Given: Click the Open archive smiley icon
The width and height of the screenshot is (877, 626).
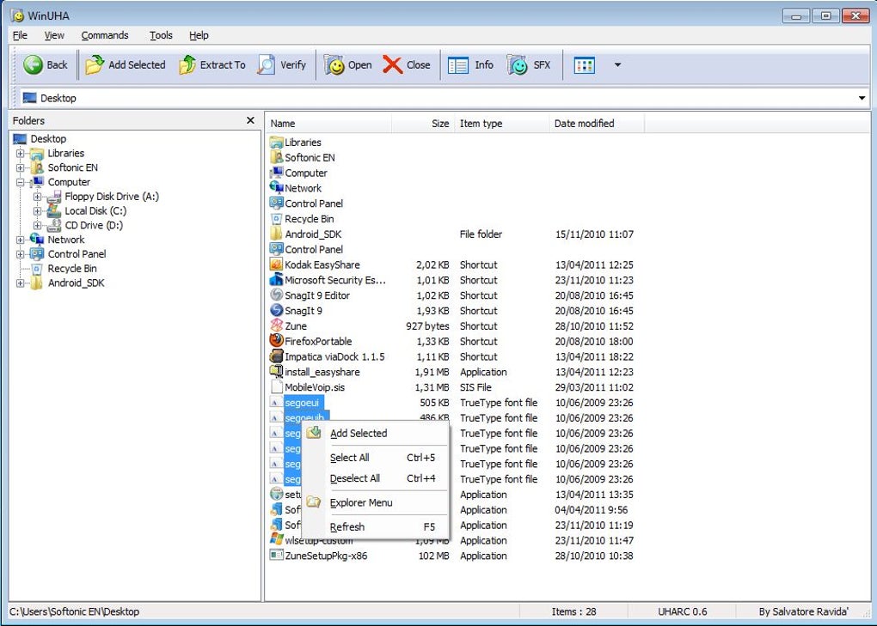Looking at the screenshot, I should [334, 65].
